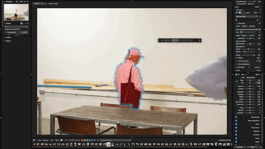
Task: Open the Add Layer with dropdown
Action: pyautogui.click(x=247, y=17)
